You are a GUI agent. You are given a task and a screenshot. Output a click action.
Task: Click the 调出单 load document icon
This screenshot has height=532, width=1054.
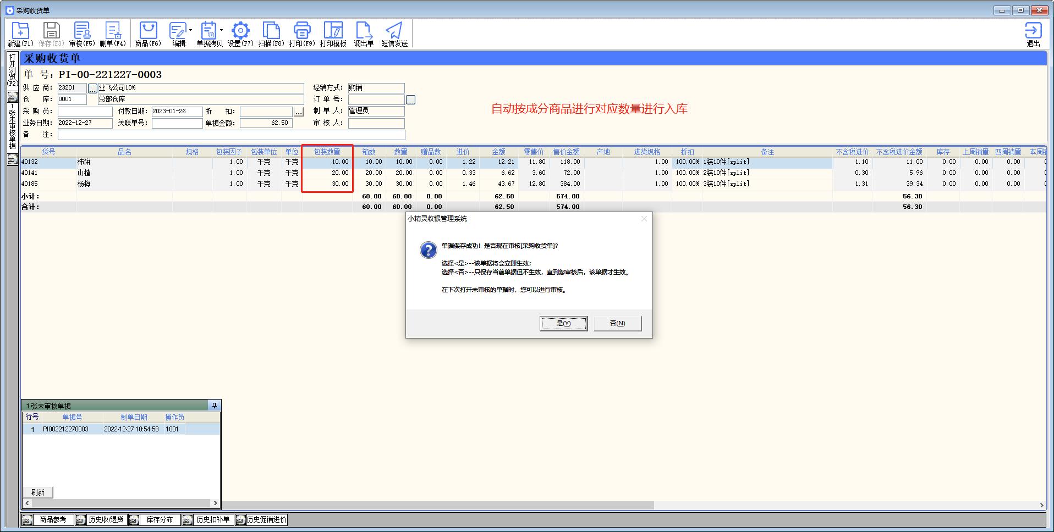(364, 34)
